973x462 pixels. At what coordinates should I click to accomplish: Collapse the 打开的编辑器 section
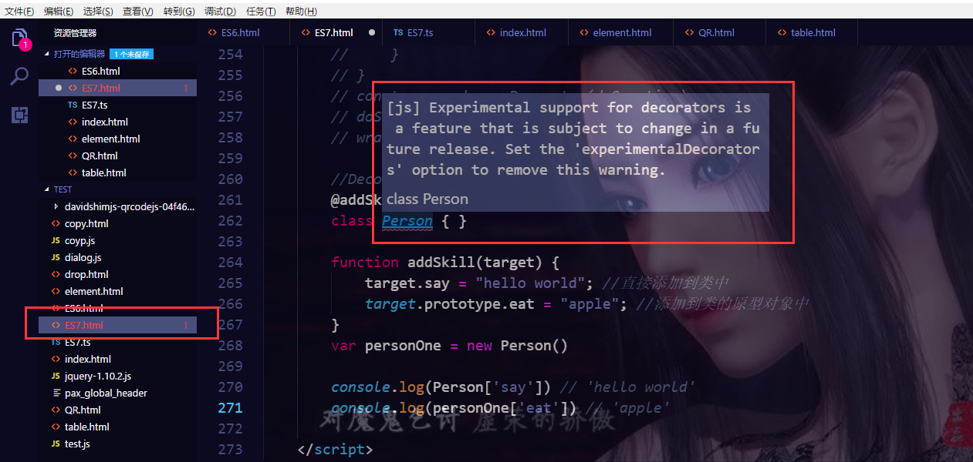pos(48,54)
